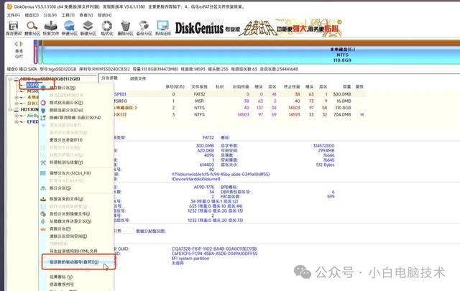The width and height of the screenshot is (460, 291).
Task: Open the 帮助(H) menu
Action: 104,15
